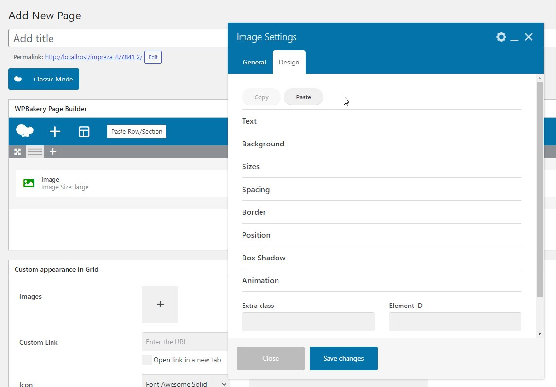This screenshot has width=556, height=387.
Task: Click the green Image element icon
Action: 29,183
